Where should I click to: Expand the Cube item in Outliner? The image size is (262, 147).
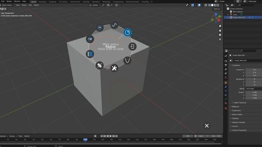[x=228, y=15]
